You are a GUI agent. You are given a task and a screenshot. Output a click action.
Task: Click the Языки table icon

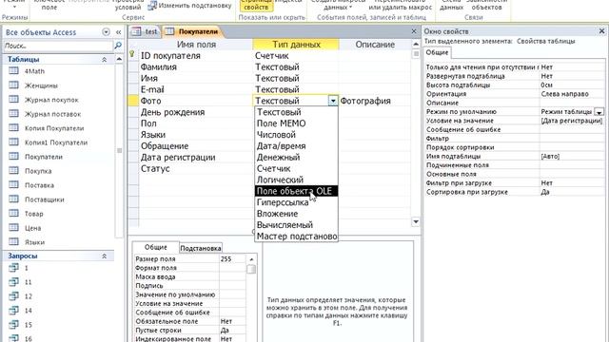click(13, 241)
